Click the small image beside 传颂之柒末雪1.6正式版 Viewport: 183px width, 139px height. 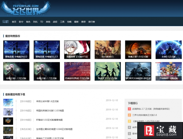[x=8, y=103]
